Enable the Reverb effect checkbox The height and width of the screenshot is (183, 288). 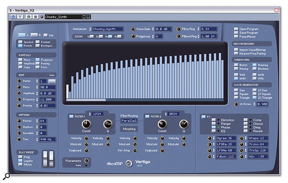(x=246, y=131)
